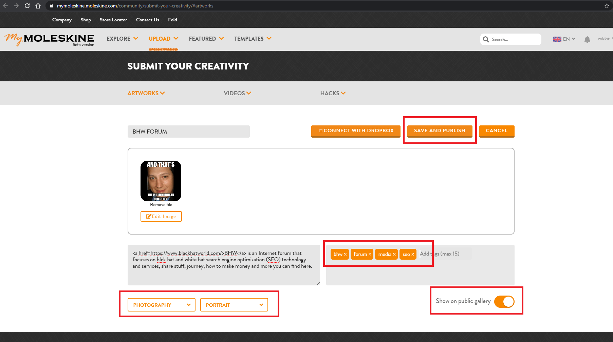Open the Company link
This screenshot has width=613, height=342.
[x=62, y=20]
